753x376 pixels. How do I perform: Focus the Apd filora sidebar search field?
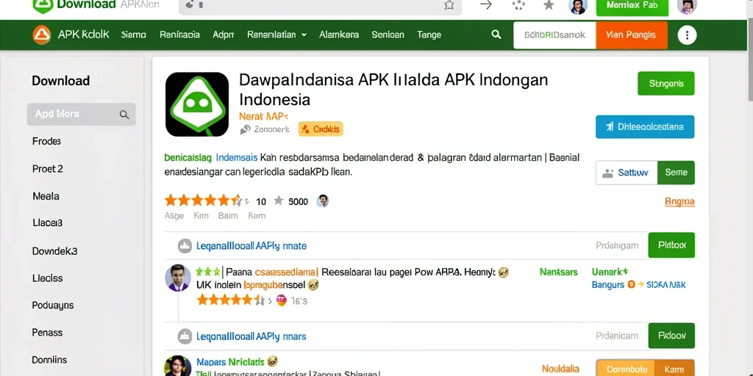click(x=81, y=114)
